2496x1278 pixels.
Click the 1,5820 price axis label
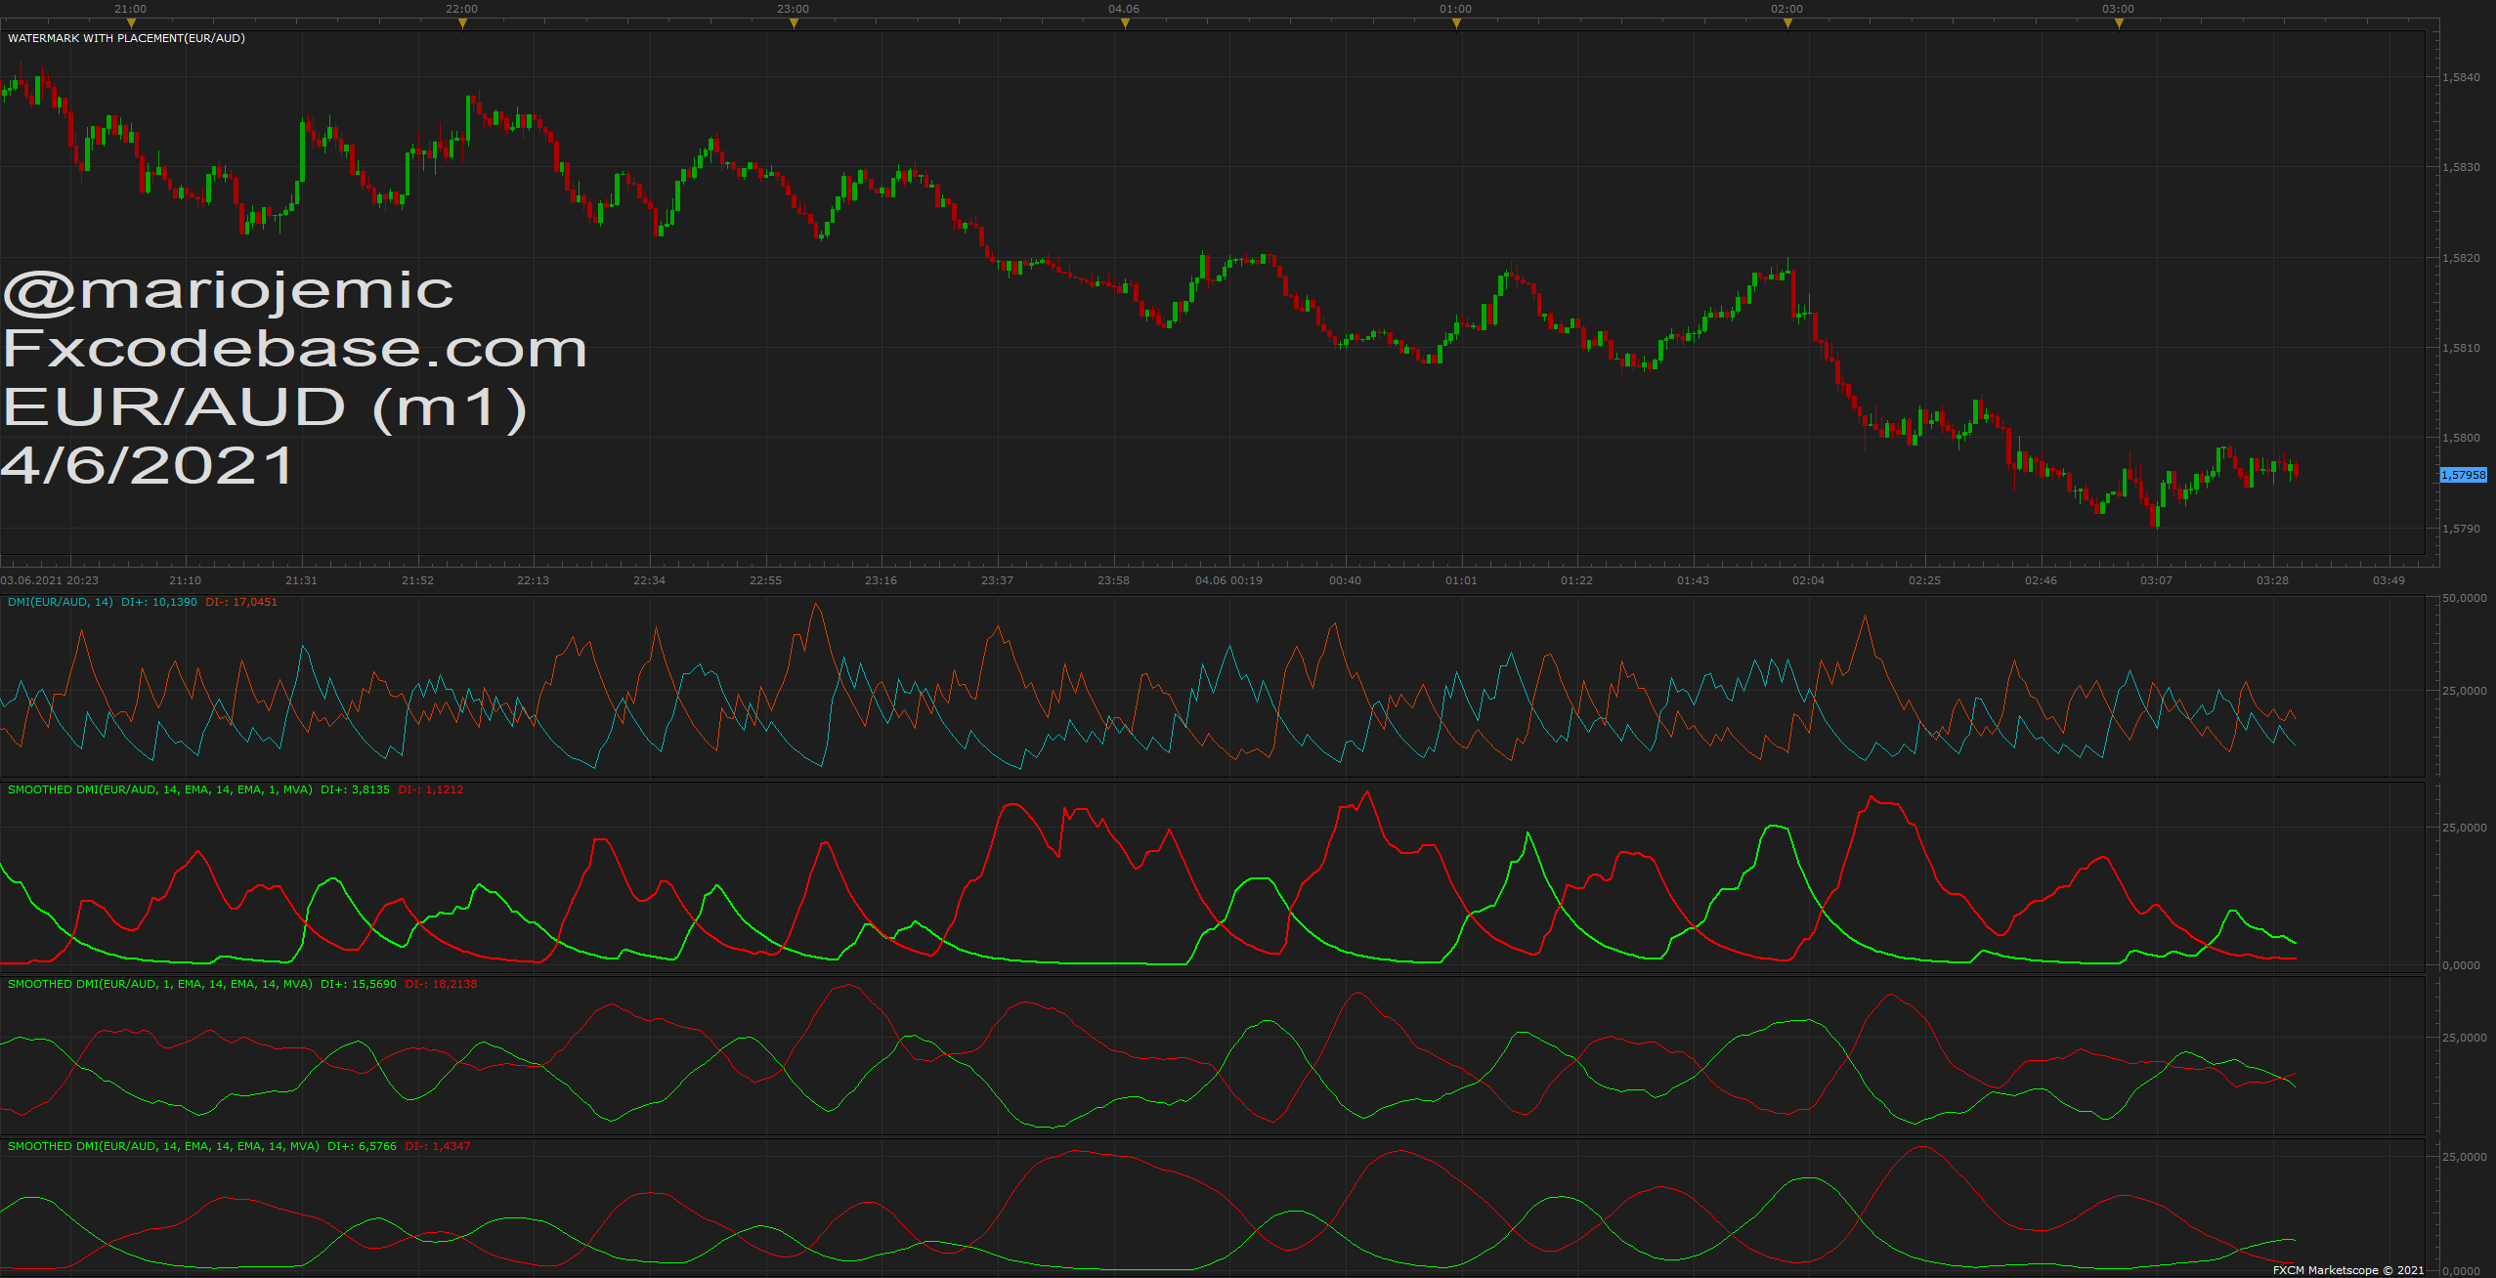[2461, 258]
